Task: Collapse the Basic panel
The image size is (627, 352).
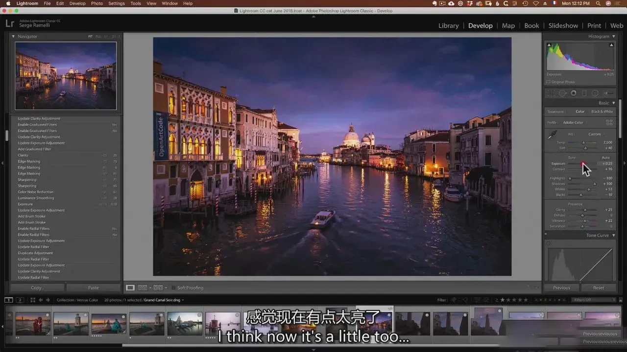Action: point(613,103)
